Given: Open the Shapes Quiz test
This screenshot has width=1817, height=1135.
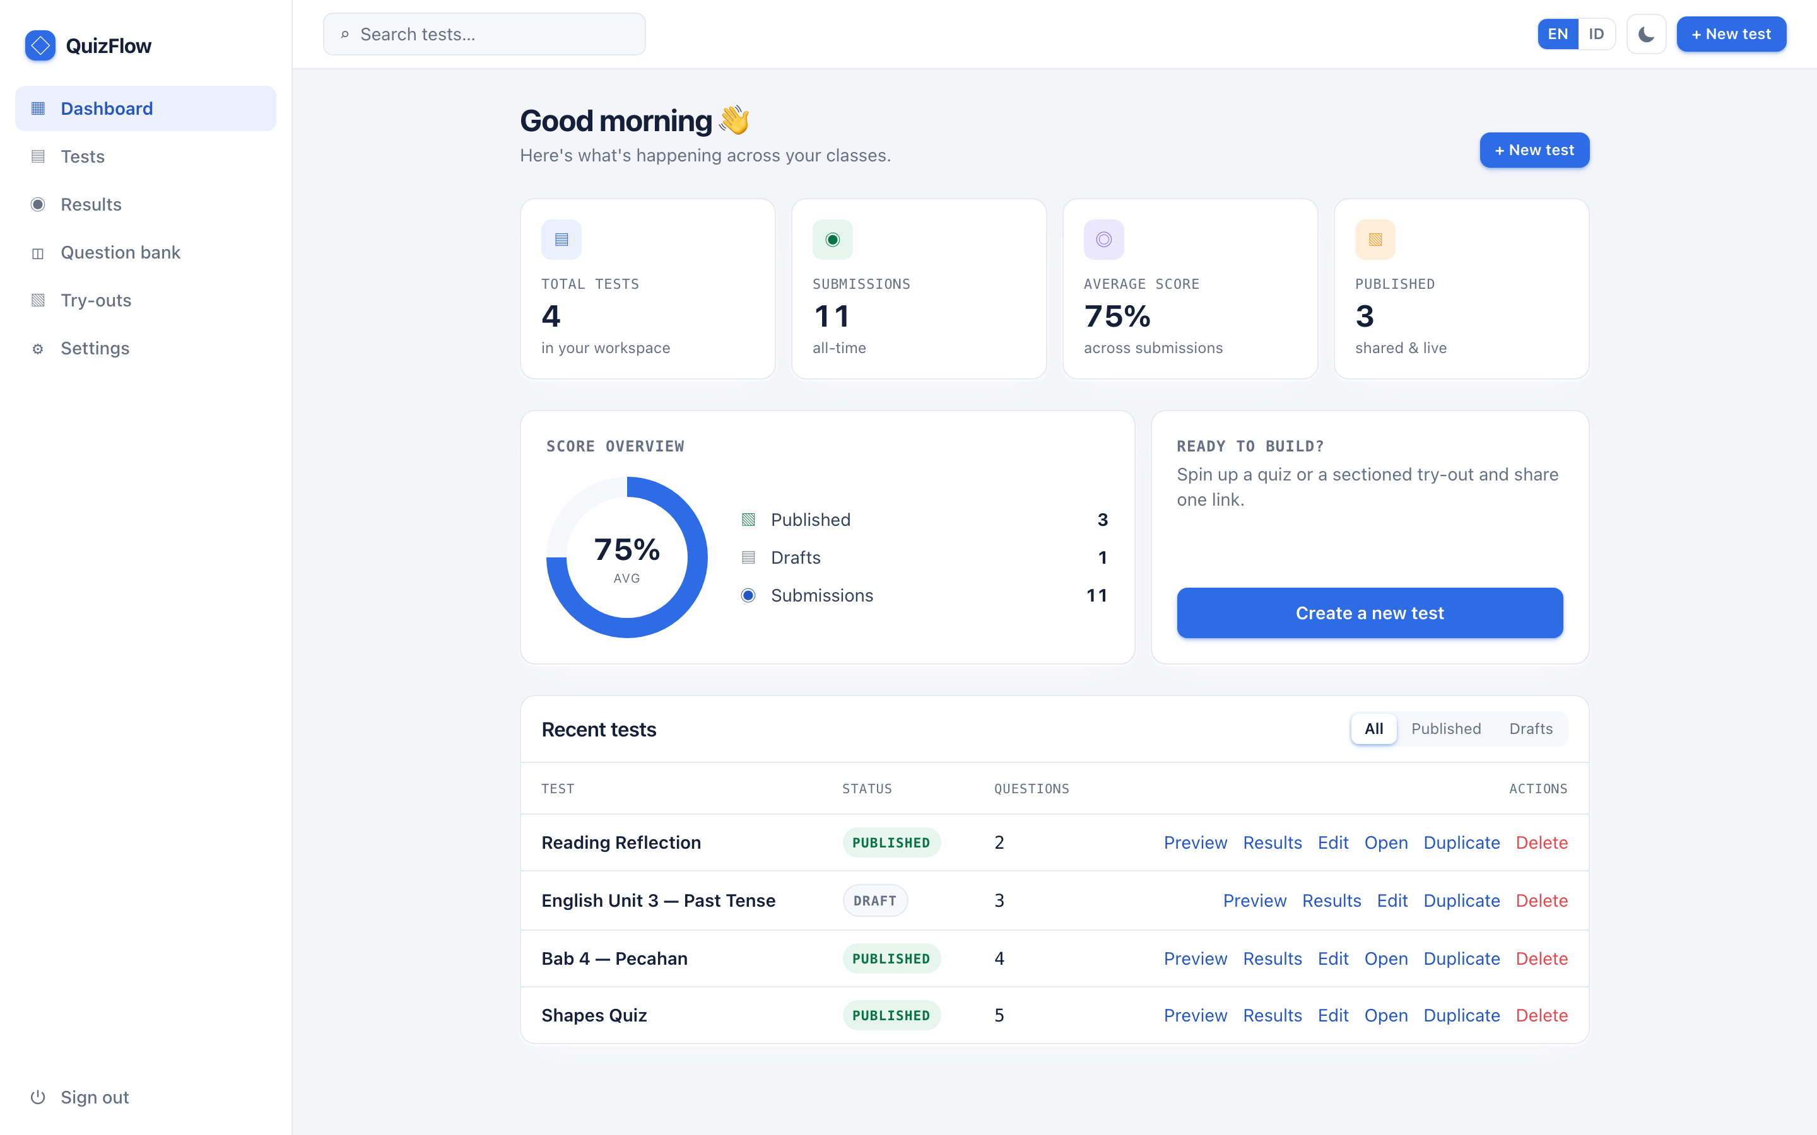Looking at the screenshot, I should click(x=1386, y=1016).
